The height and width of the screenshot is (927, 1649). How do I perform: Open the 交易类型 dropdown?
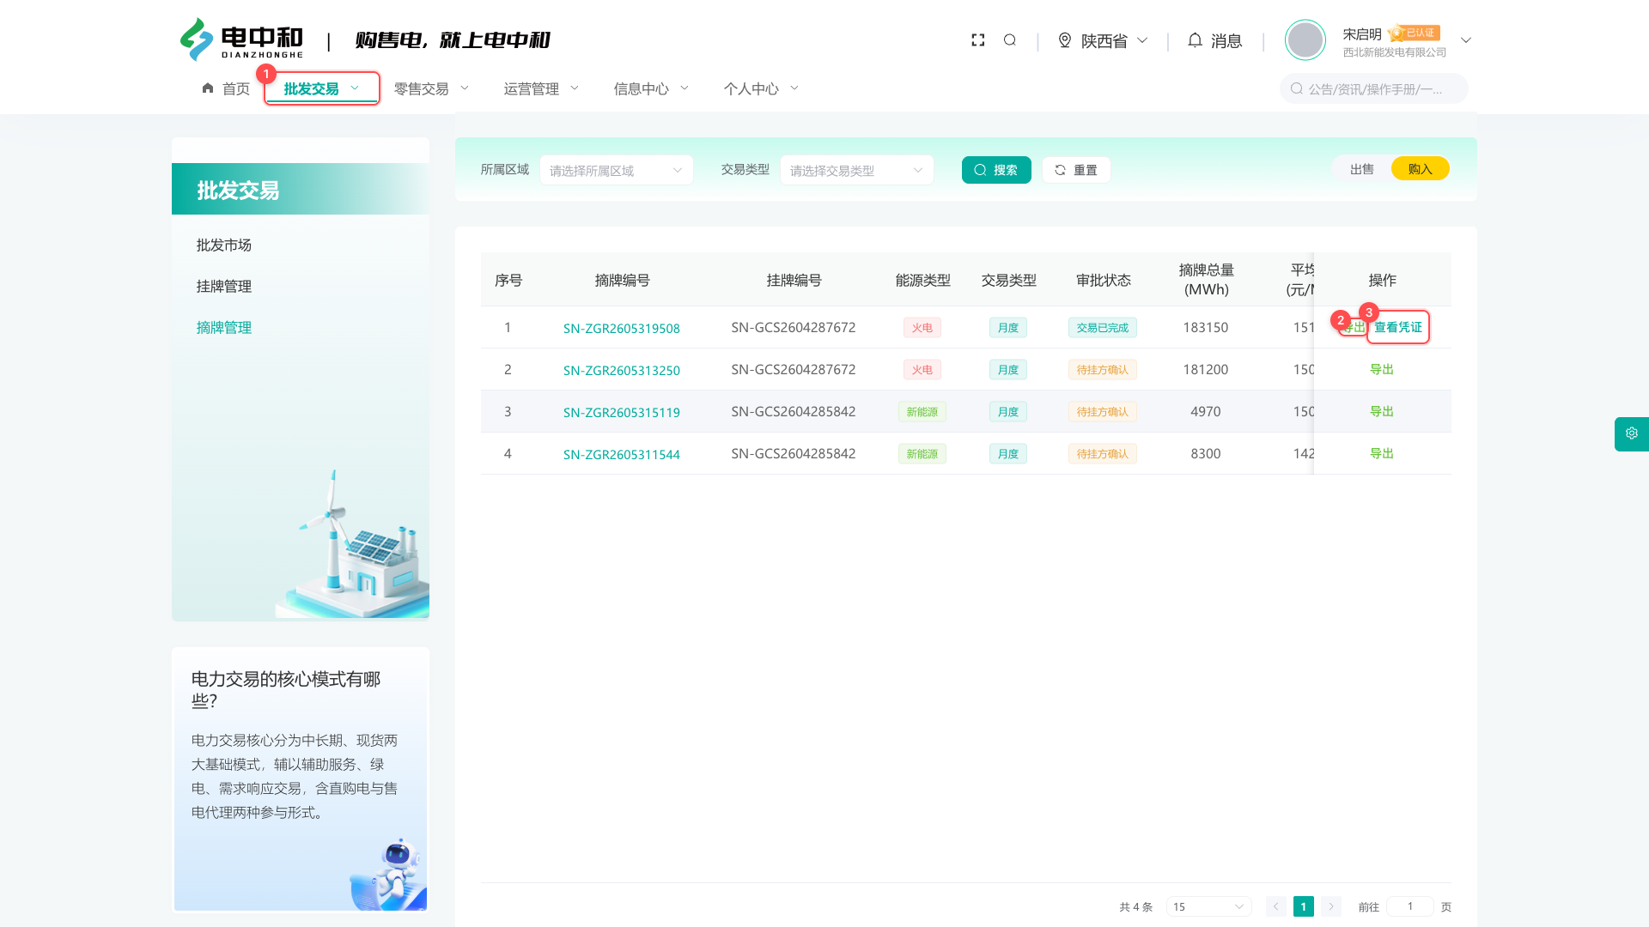857,170
